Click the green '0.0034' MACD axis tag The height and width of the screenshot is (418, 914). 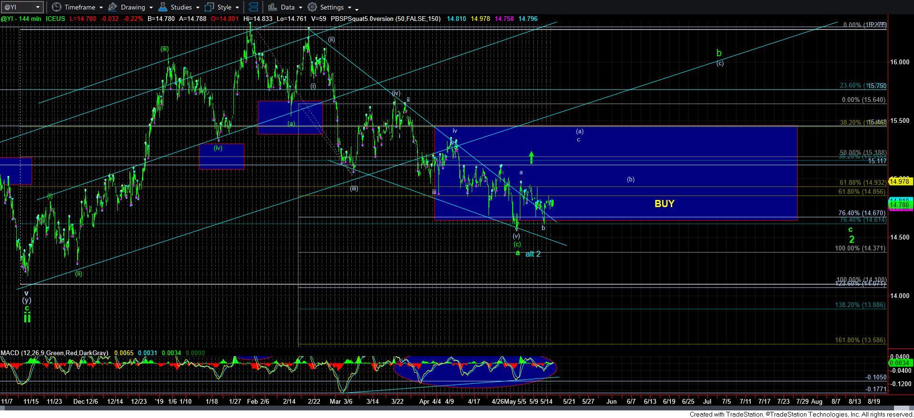pyautogui.click(x=900, y=363)
